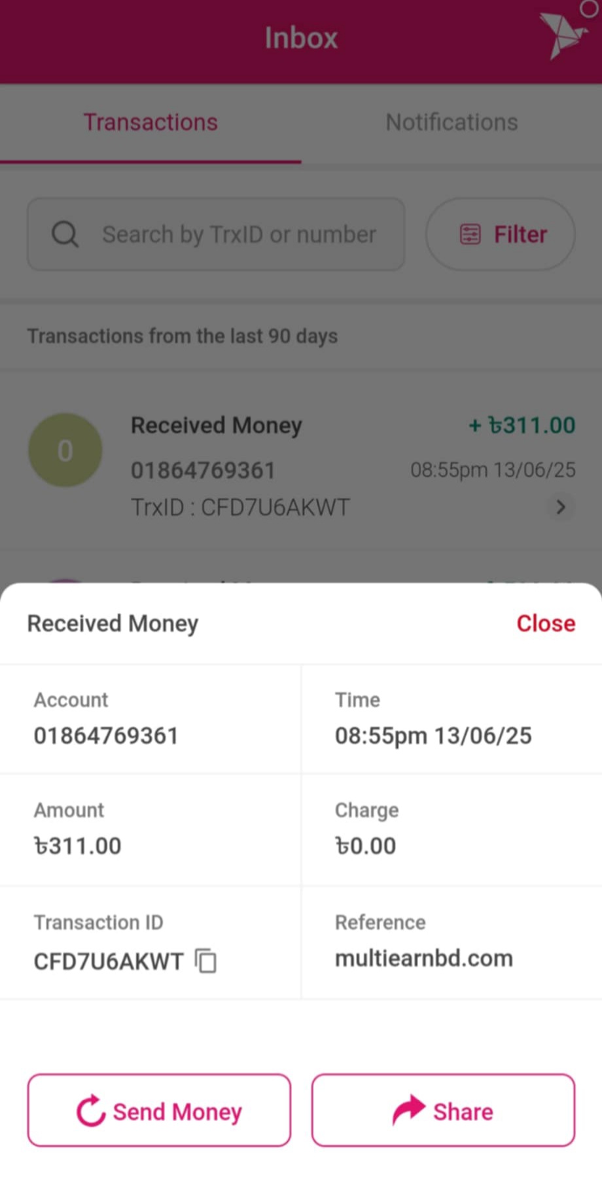Tap the olive "0" sender avatar
The width and height of the screenshot is (602, 1184).
(65, 450)
